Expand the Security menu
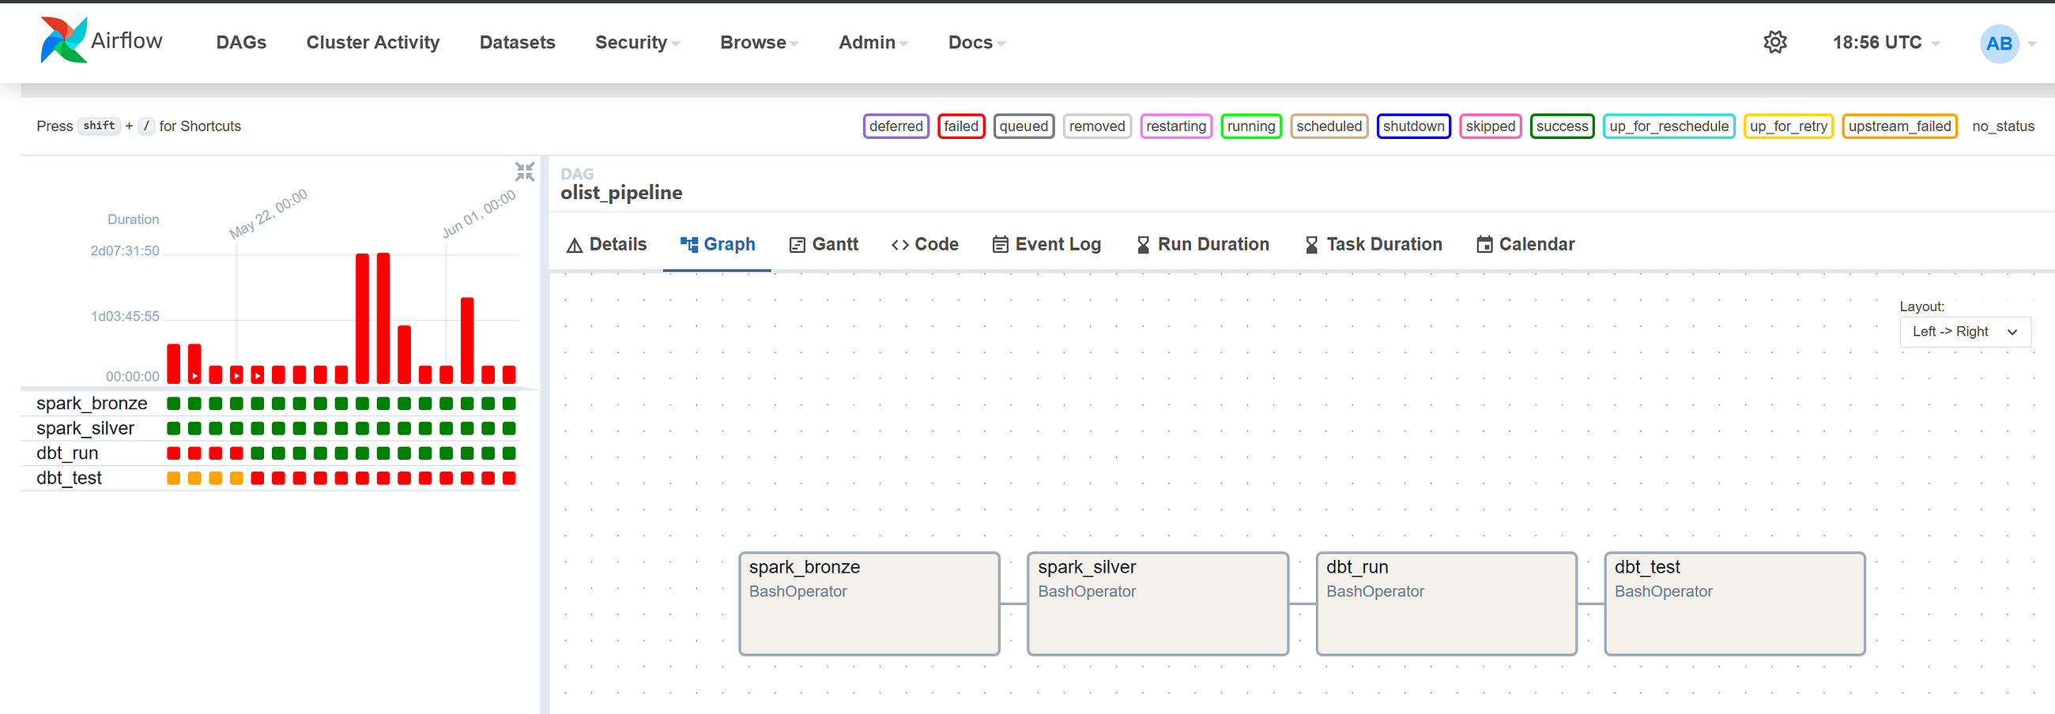The image size is (2055, 714). (636, 42)
